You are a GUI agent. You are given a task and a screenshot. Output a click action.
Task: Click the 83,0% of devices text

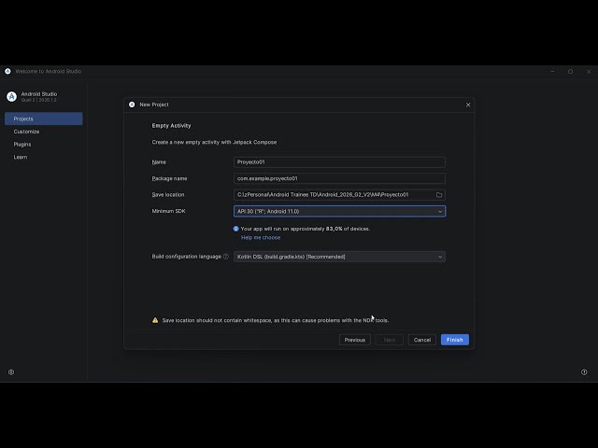pyautogui.click(x=348, y=229)
